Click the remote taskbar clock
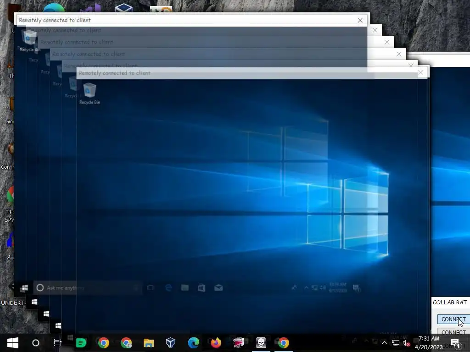This screenshot has width=470, height=352. (x=338, y=287)
